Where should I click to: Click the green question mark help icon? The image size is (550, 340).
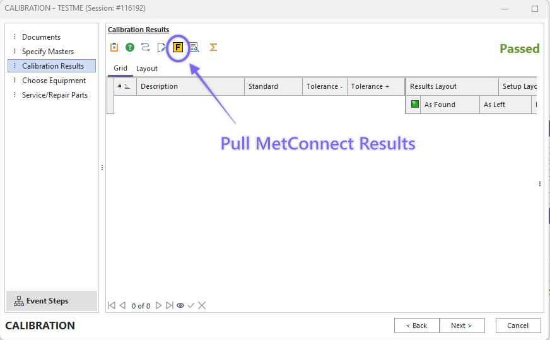tap(130, 47)
